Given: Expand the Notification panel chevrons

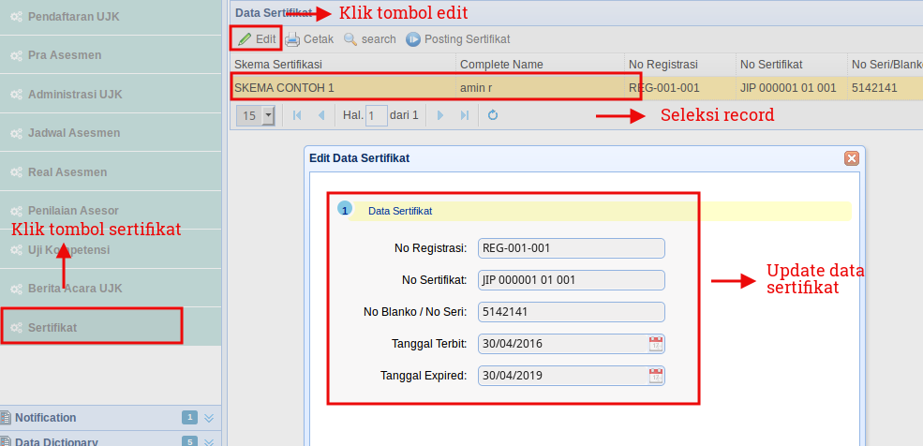Looking at the screenshot, I should coord(209,418).
